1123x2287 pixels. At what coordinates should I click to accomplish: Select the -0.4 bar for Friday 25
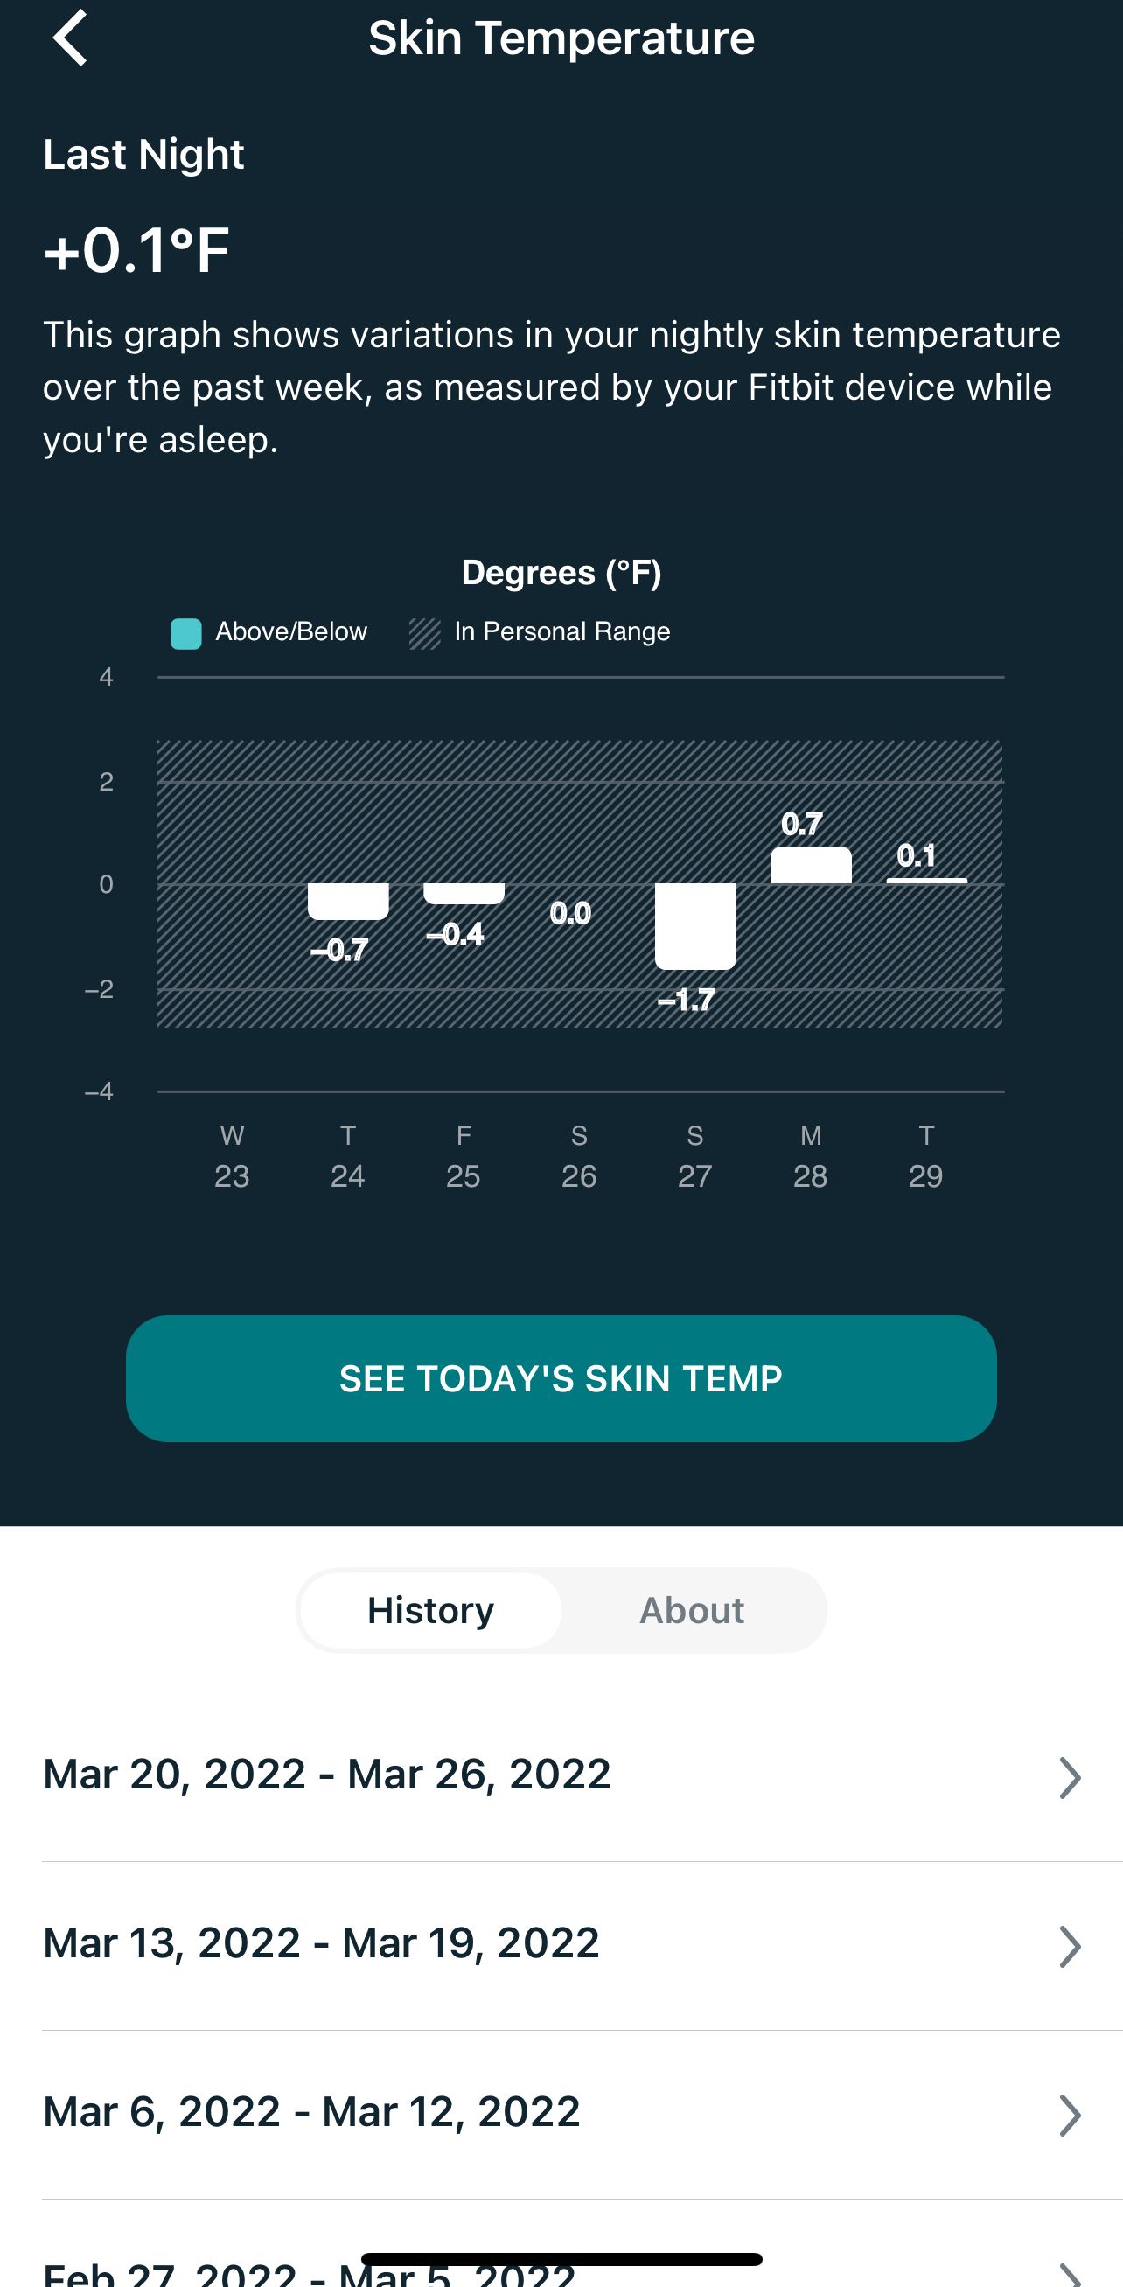tap(464, 893)
